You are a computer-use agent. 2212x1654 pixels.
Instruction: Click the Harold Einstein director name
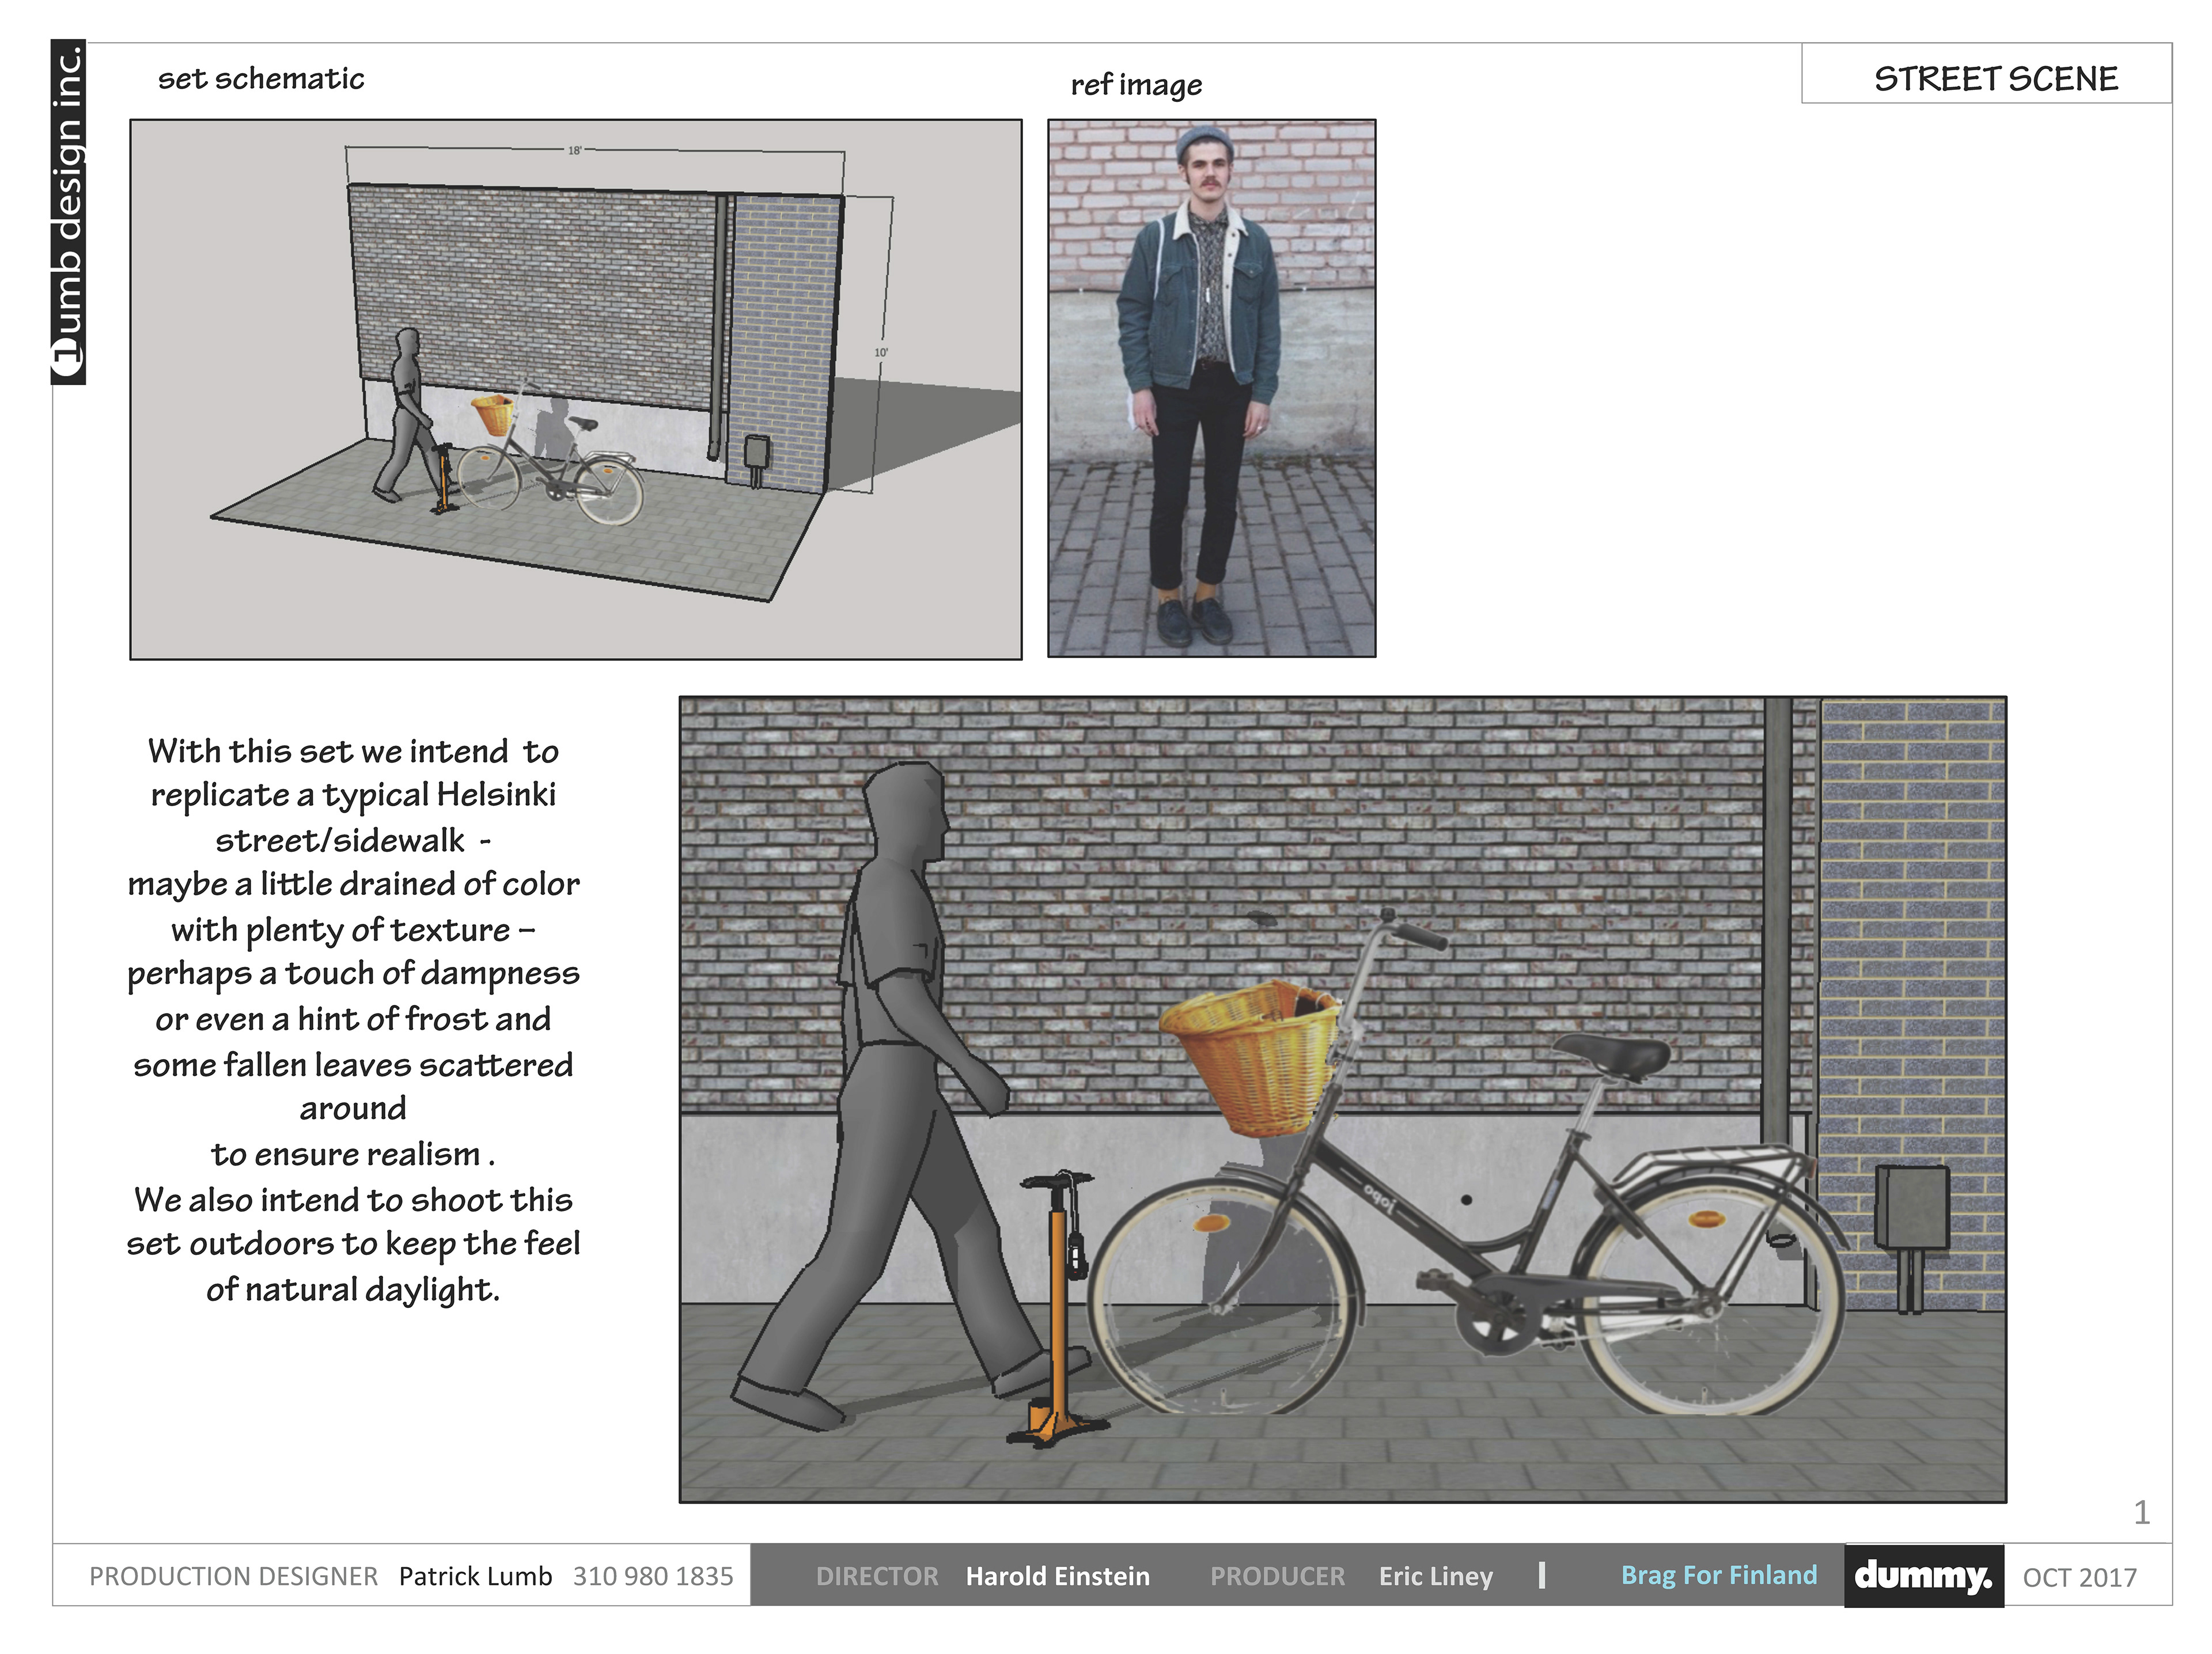coord(1057,1576)
